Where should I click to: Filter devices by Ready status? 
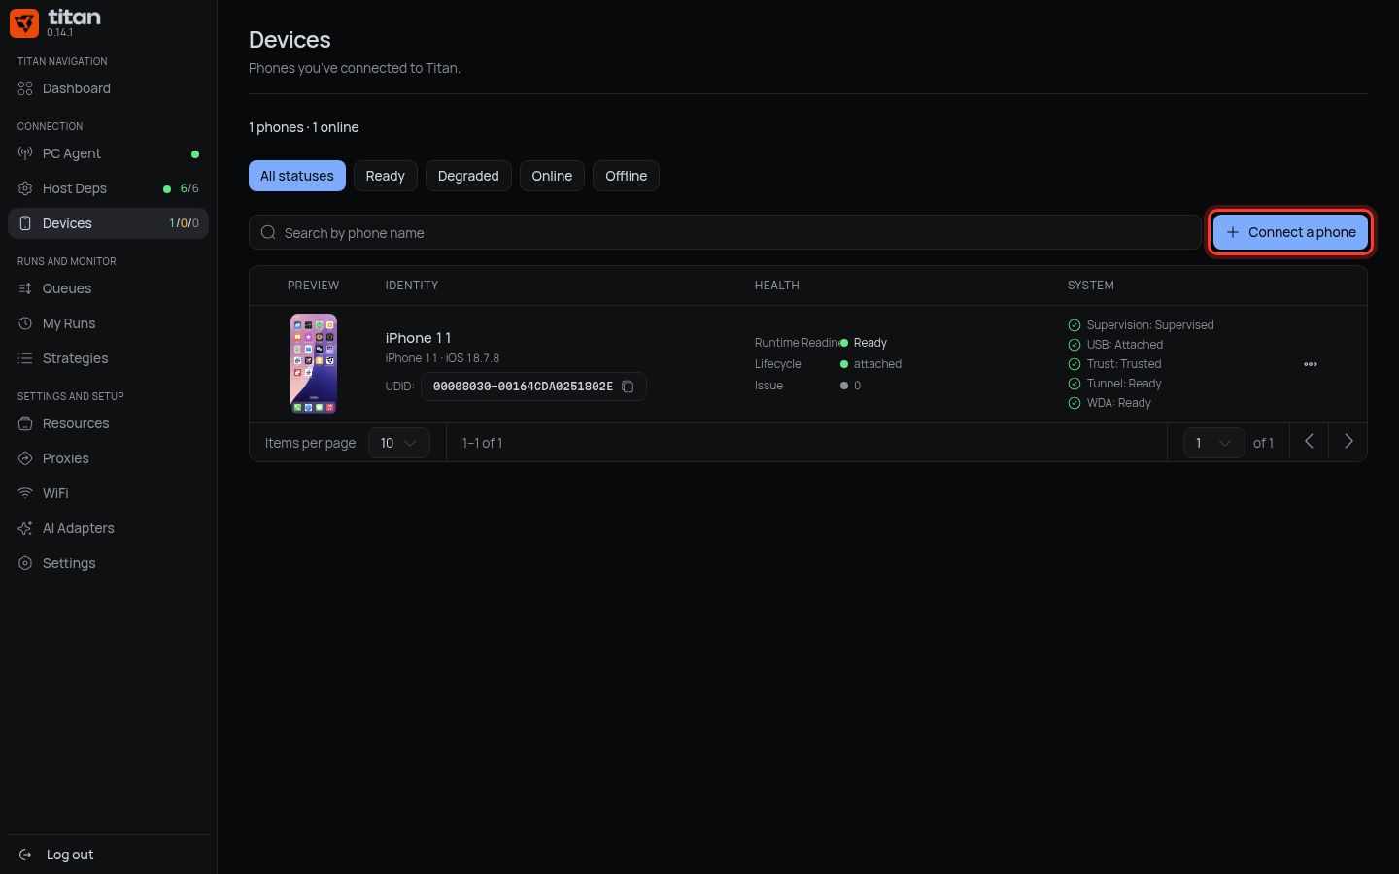tap(386, 176)
